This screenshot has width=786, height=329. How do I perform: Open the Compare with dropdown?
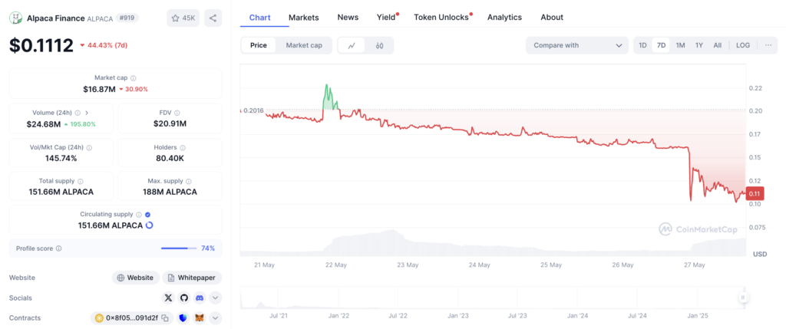[x=577, y=45]
